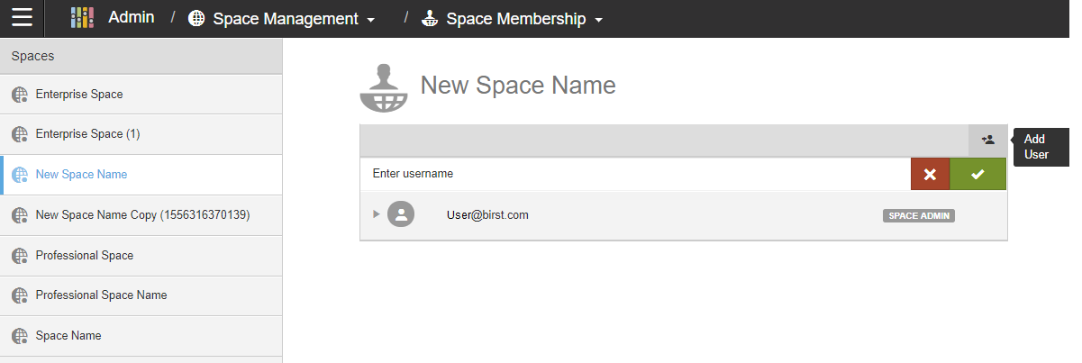Open the Space Membership dropdown

click(x=513, y=19)
